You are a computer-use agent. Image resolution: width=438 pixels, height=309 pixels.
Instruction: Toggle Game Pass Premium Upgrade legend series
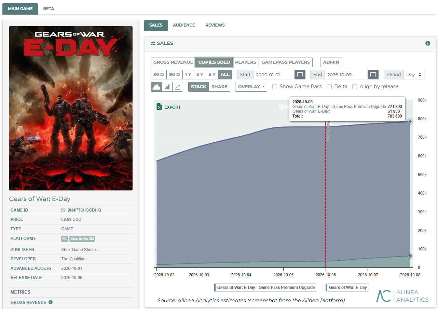tap(265, 288)
